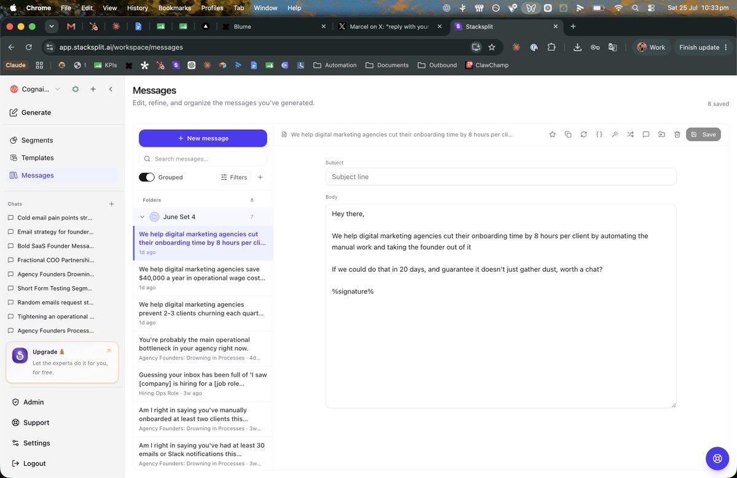The height and width of the screenshot is (478, 737).
Task: Click the Chrome downloads icon
Action: [x=577, y=47]
